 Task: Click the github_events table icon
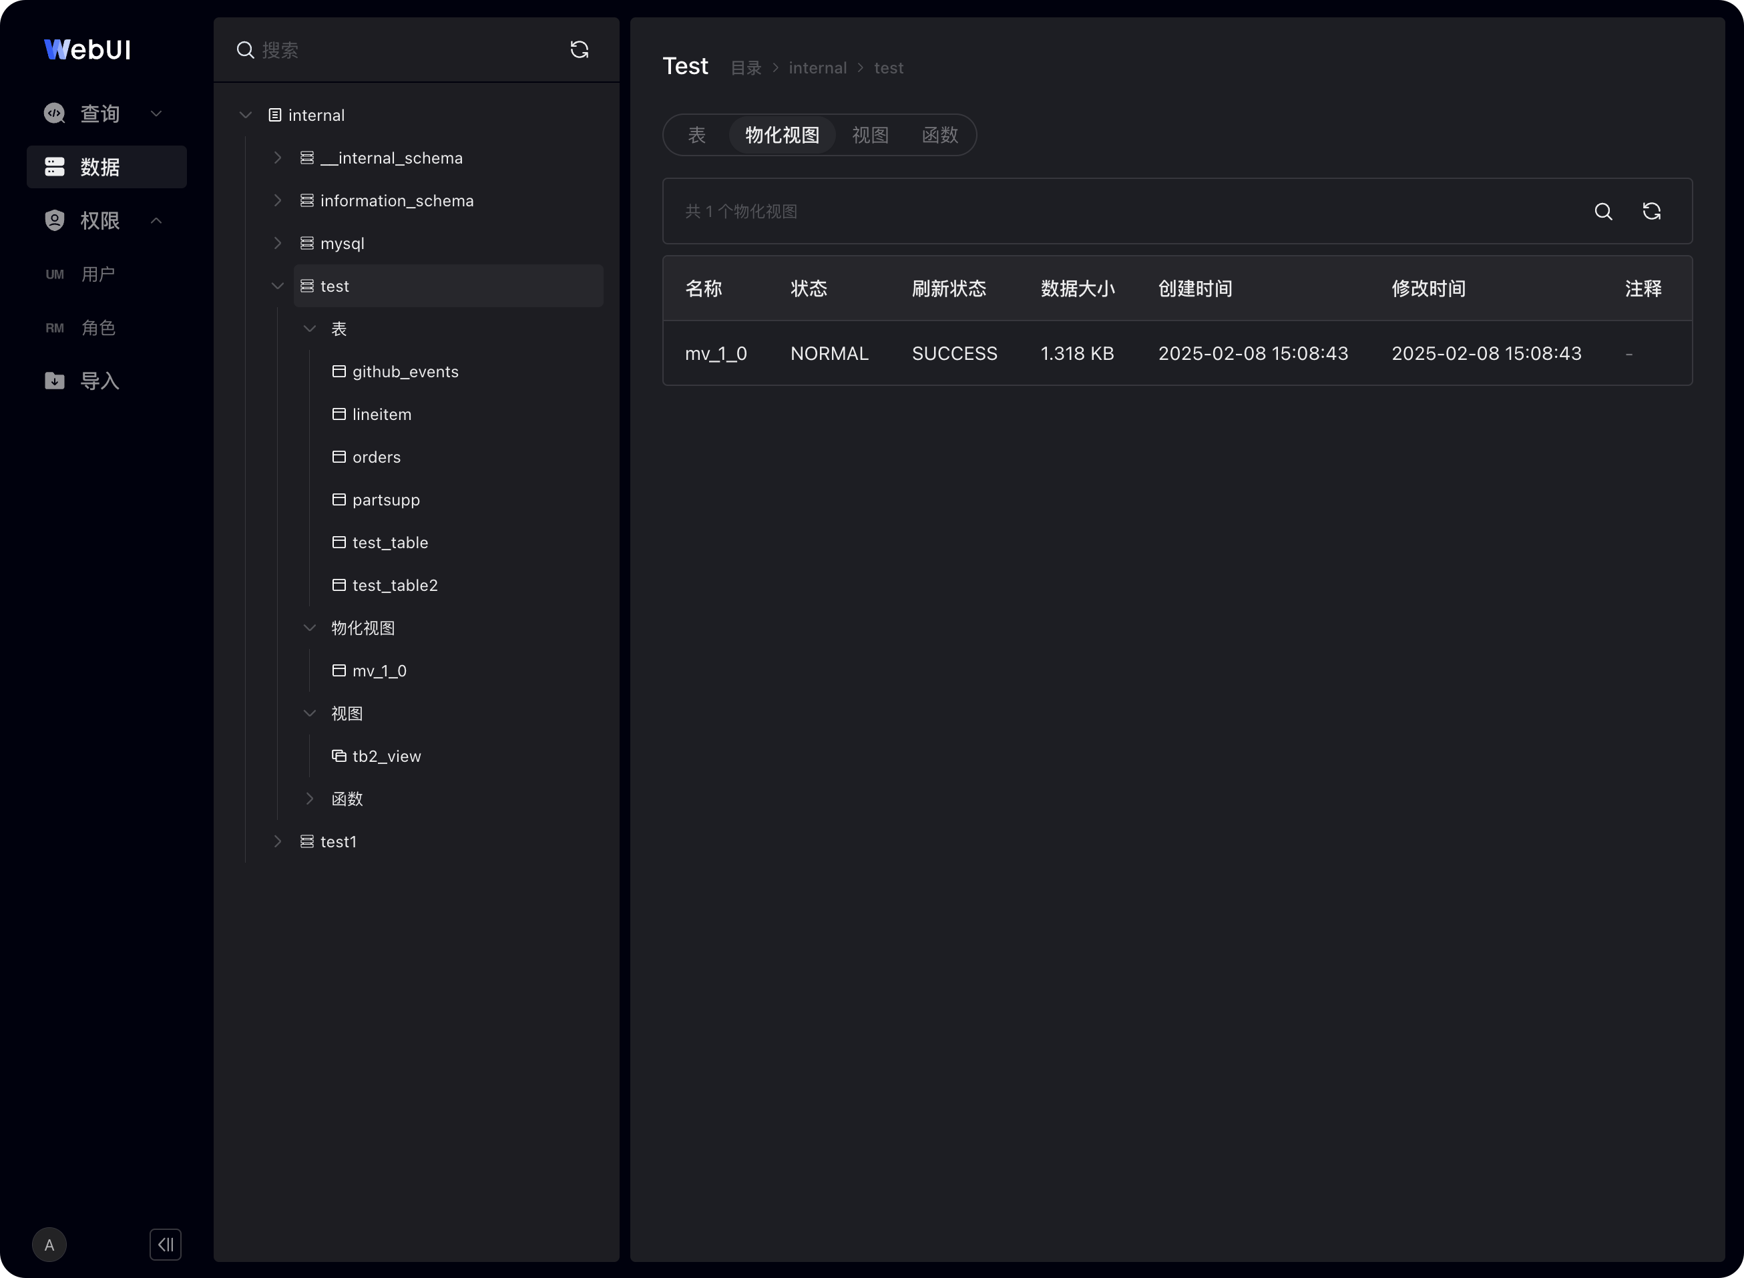339,371
